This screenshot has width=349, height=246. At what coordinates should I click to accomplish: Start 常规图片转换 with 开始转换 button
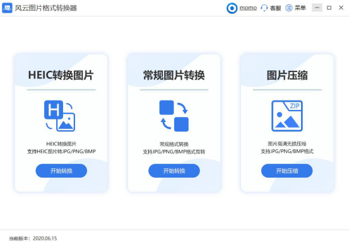174,171
